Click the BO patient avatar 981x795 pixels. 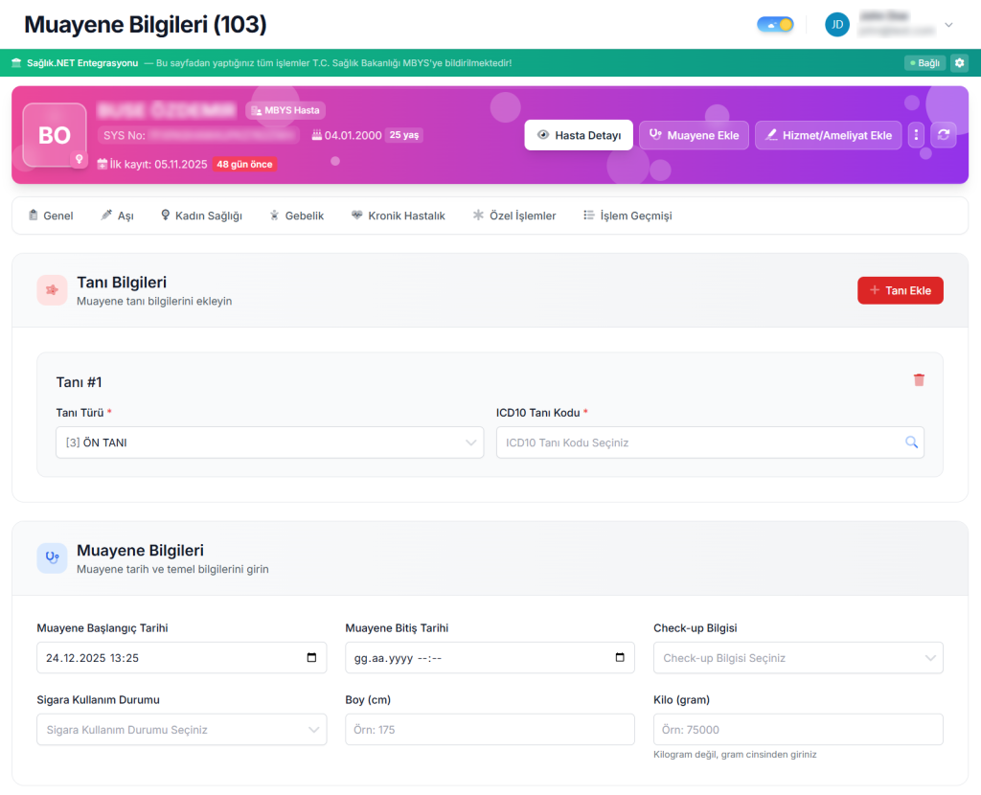55,135
